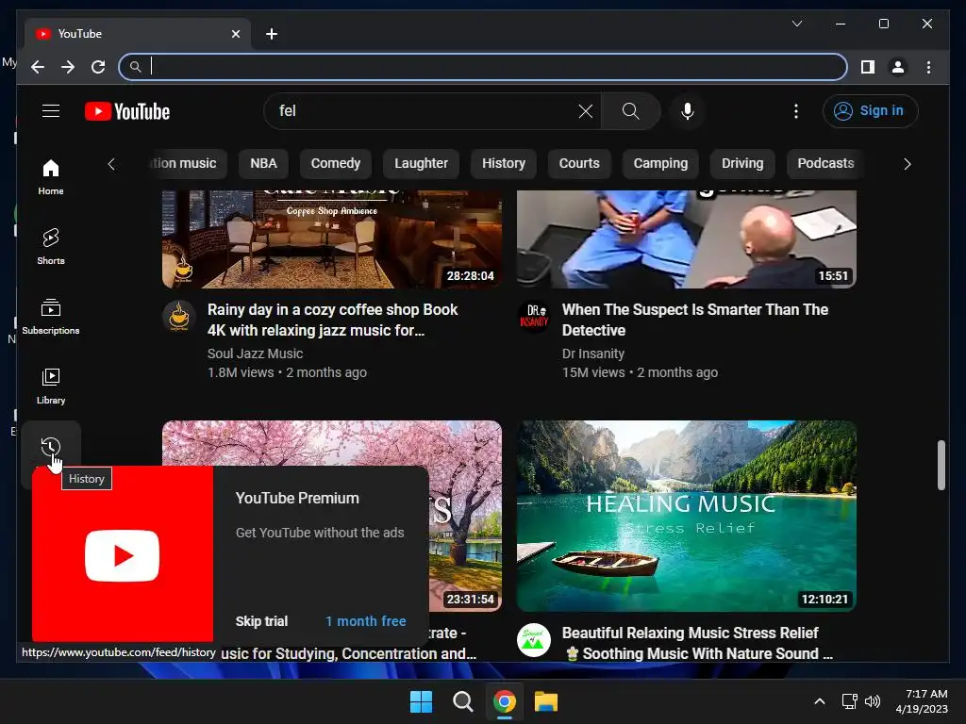
Task: Open Dr Insanity channel avatar
Action: pyautogui.click(x=534, y=317)
